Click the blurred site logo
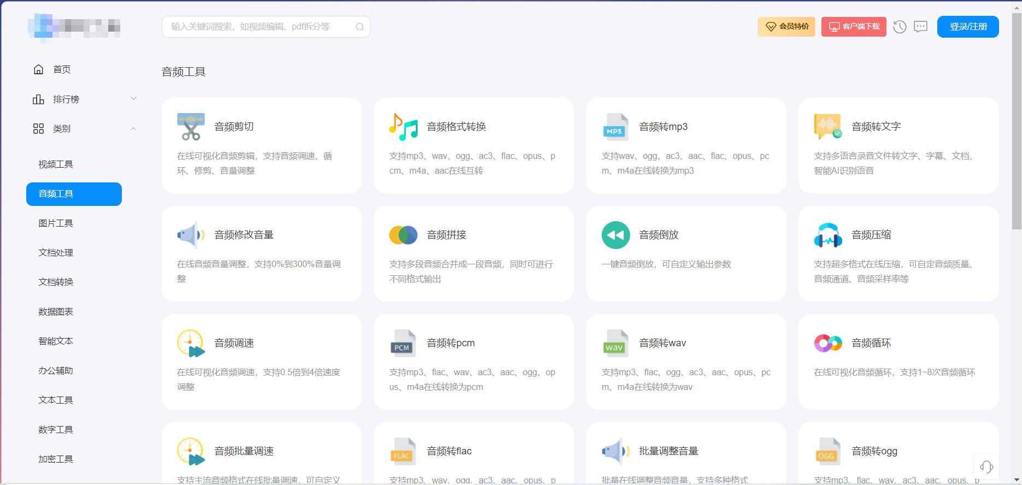The image size is (1022, 485). click(74, 27)
